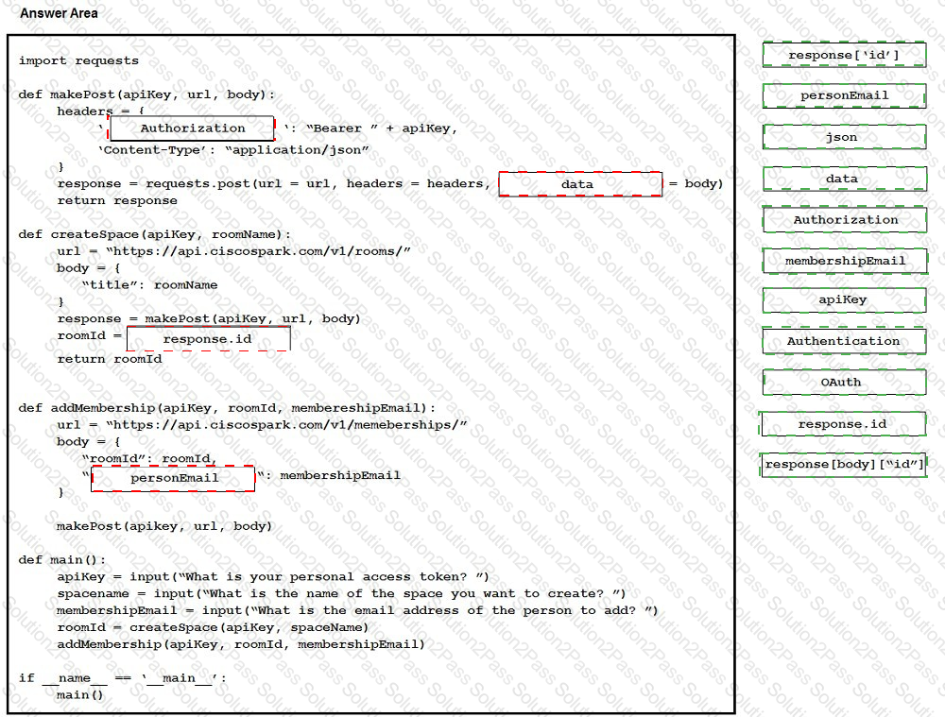Click the Authorization drop box in headers code
This screenshot has height=717, width=945.
coord(193,128)
